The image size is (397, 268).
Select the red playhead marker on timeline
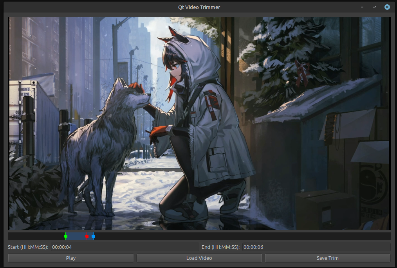tap(87, 236)
